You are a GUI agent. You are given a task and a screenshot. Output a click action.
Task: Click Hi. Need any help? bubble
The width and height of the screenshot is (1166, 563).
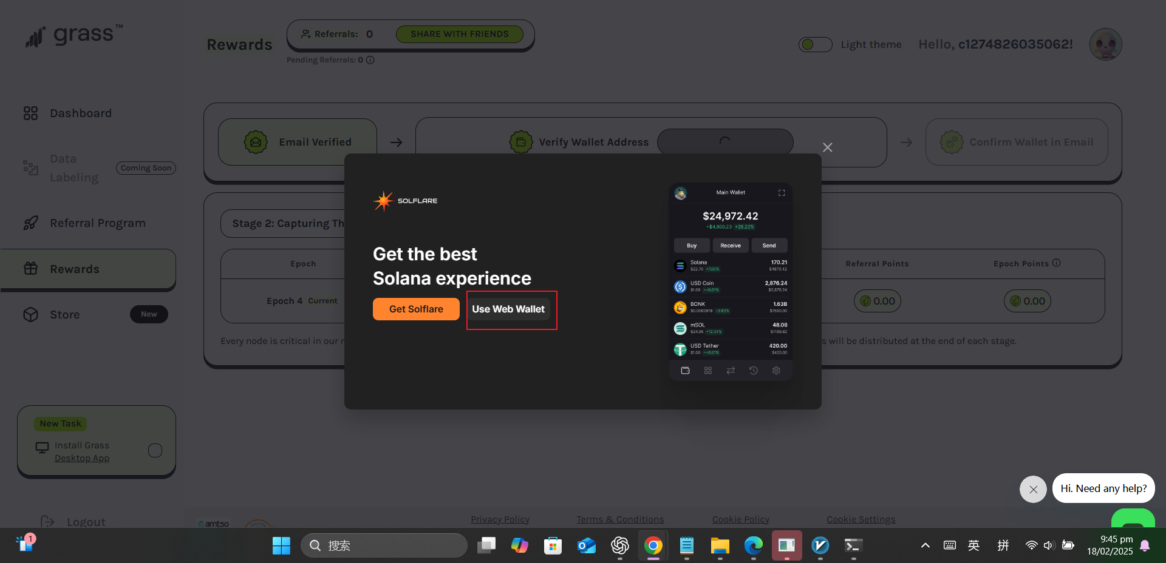coord(1103,488)
